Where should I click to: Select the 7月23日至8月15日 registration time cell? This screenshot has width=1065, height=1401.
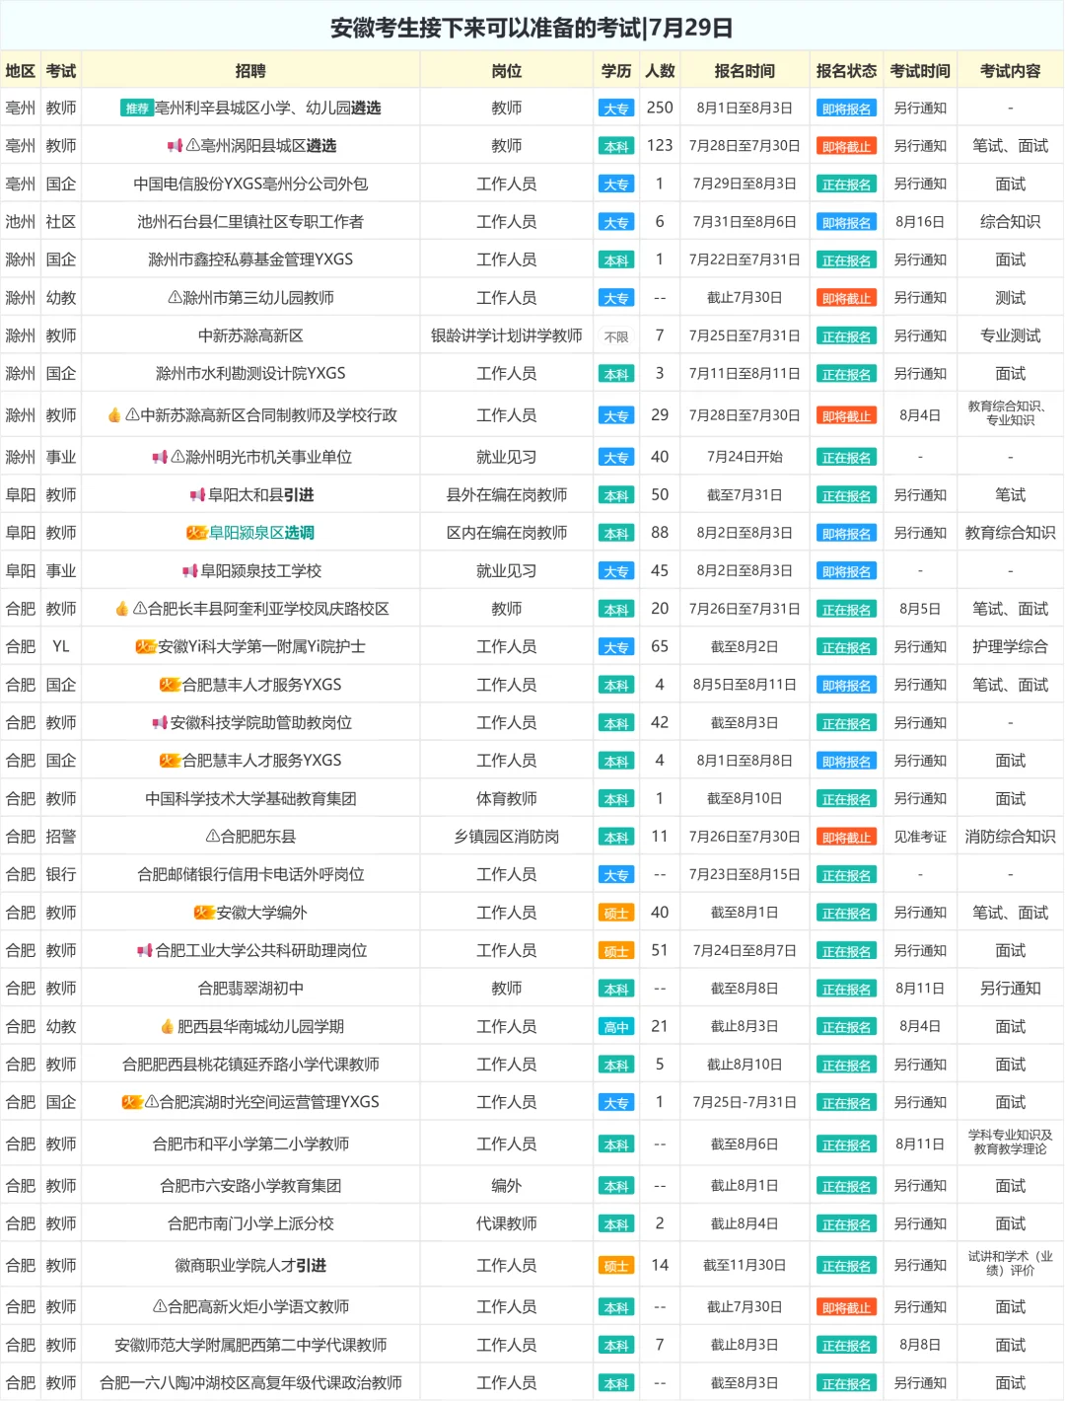coord(745,875)
